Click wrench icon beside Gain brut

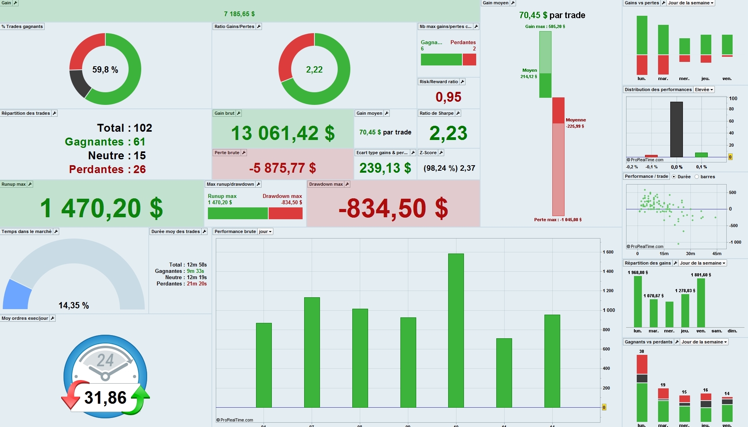[239, 113]
